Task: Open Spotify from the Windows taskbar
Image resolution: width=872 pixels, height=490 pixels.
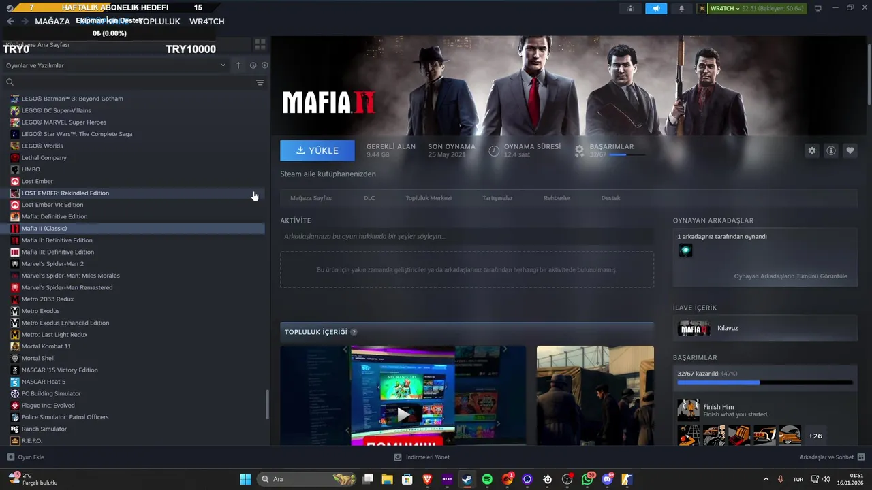Action: (487, 479)
